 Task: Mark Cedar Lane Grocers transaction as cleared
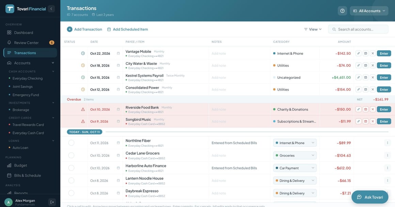click(71, 155)
